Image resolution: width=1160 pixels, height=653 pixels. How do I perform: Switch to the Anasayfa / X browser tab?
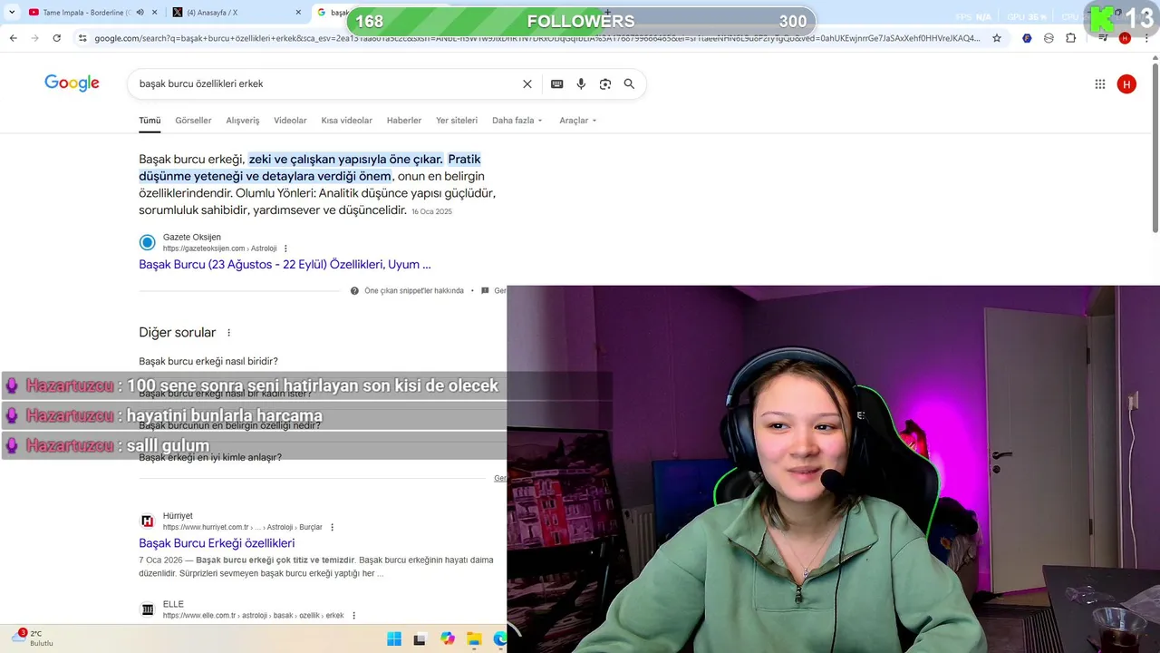236,13
